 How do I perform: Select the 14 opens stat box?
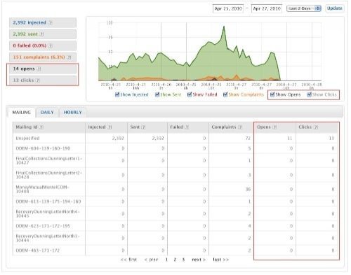pos(43,69)
